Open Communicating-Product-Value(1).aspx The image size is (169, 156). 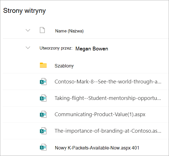pos(100,114)
